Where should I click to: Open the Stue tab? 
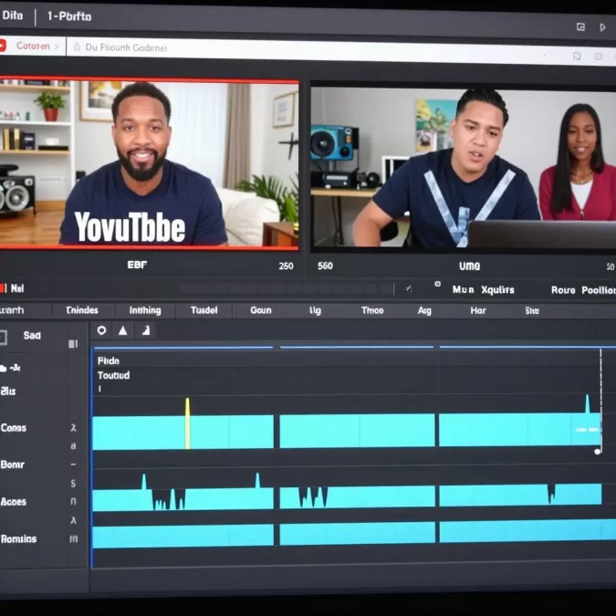[532, 311]
